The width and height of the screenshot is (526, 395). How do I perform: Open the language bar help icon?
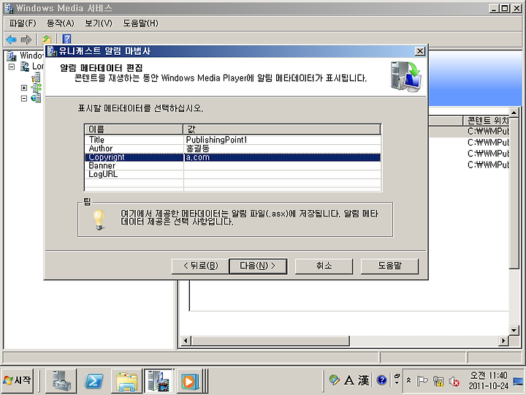[x=382, y=380]
